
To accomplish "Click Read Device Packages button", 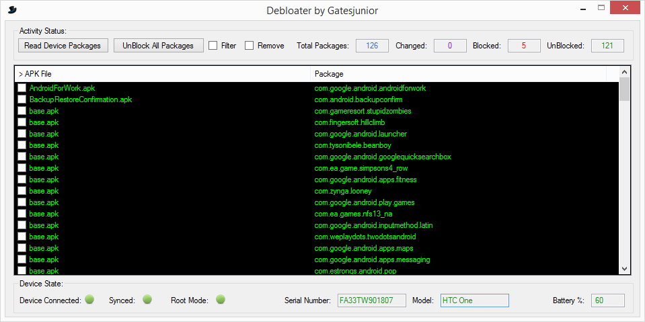I will click(63, 46).
